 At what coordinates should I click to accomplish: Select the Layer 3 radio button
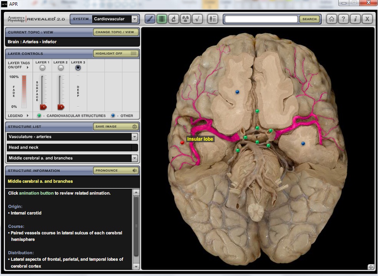pos(78,68)
